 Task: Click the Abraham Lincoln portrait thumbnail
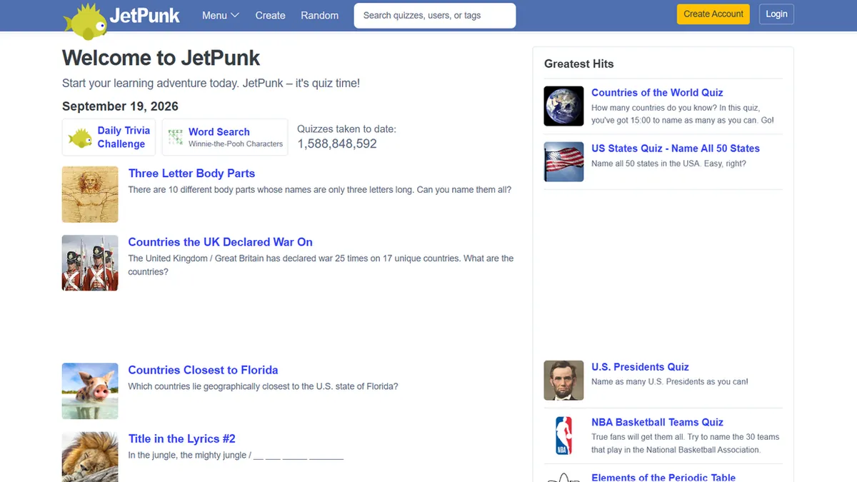pyautogui.click(x=563, y=380)
